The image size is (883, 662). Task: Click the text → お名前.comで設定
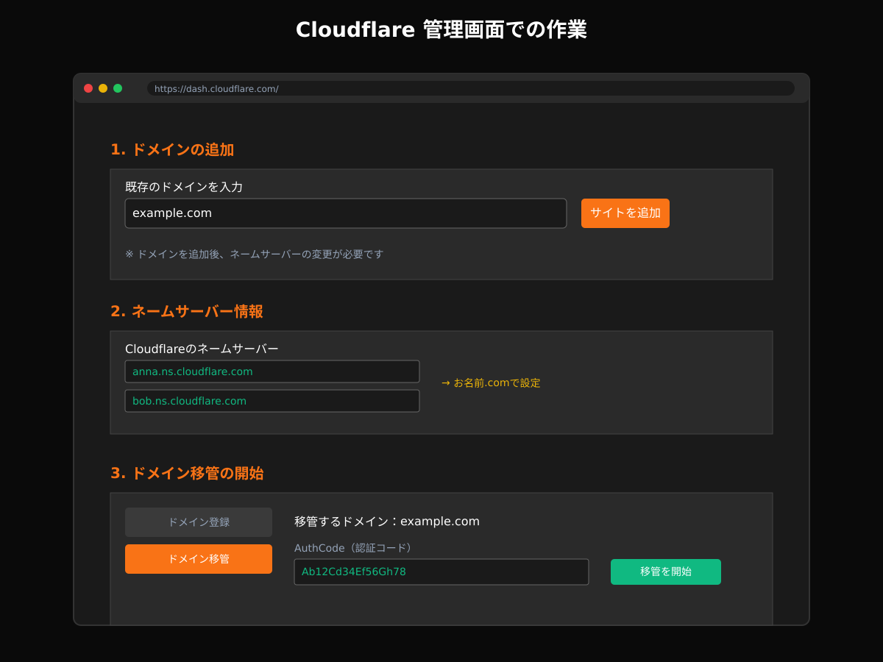tap(491, 382)
